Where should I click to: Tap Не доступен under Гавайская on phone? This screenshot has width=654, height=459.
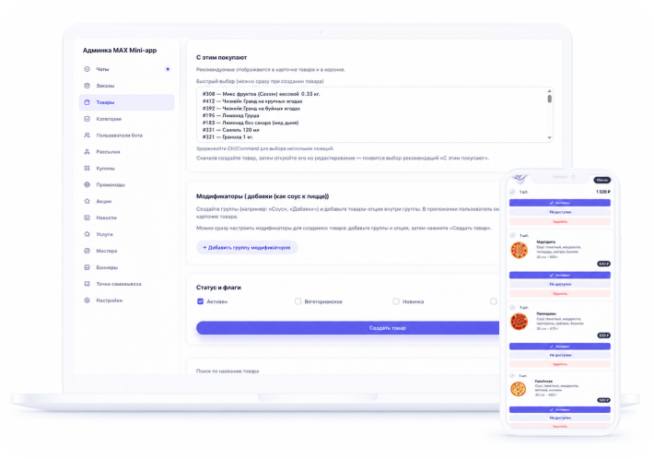(x=560, y=418)
